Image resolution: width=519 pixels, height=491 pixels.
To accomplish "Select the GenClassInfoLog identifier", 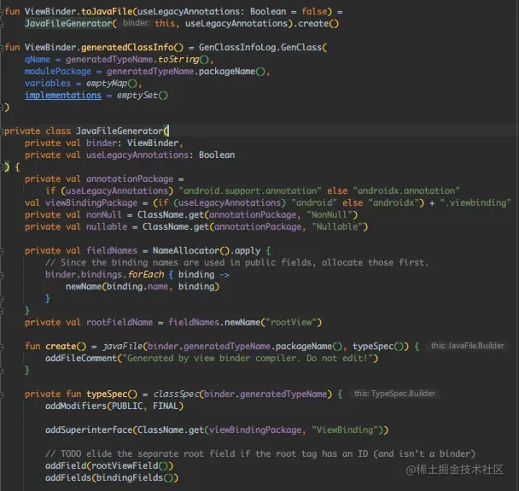I will 237,47.
